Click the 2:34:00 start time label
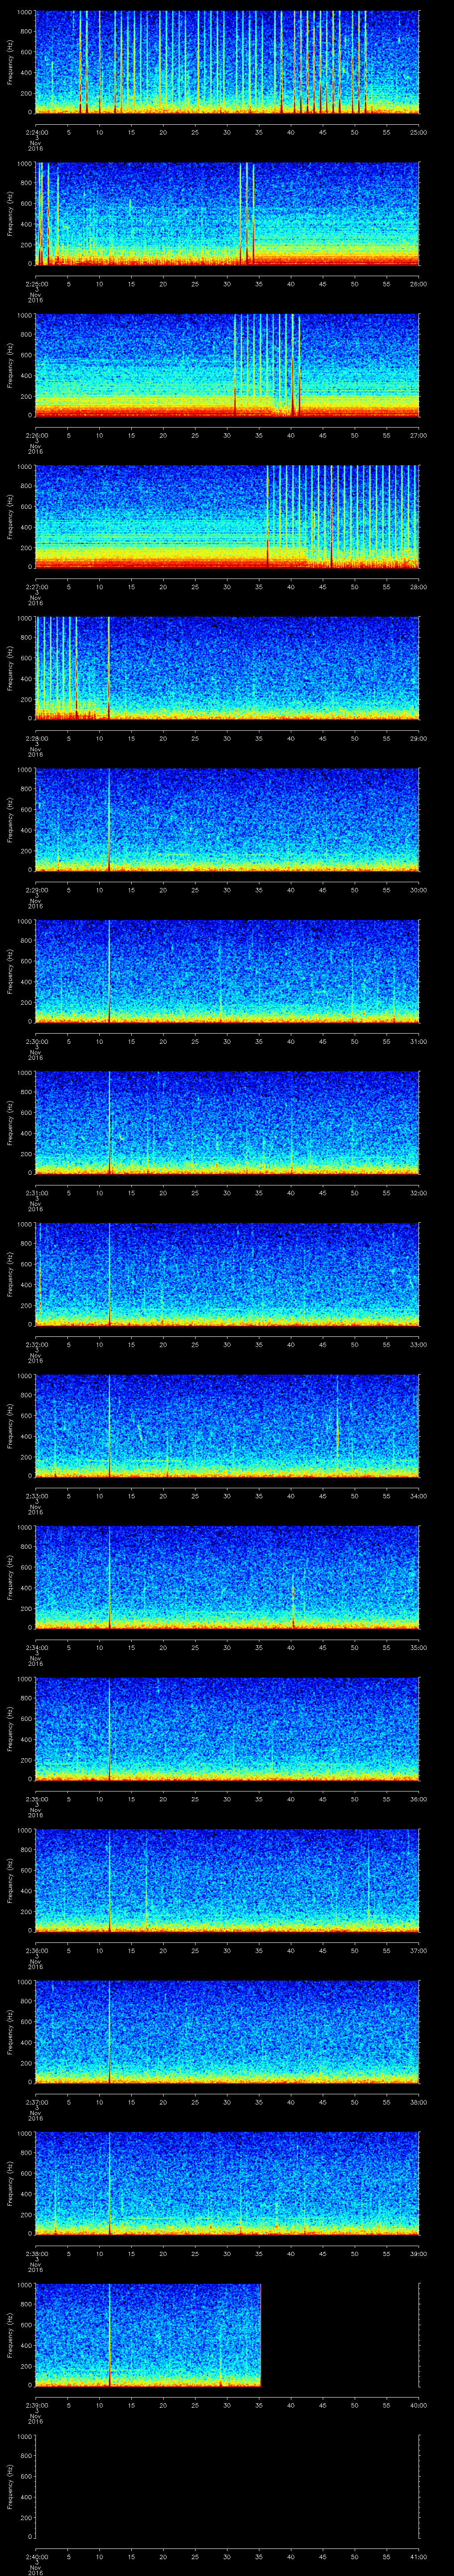 36,1647
